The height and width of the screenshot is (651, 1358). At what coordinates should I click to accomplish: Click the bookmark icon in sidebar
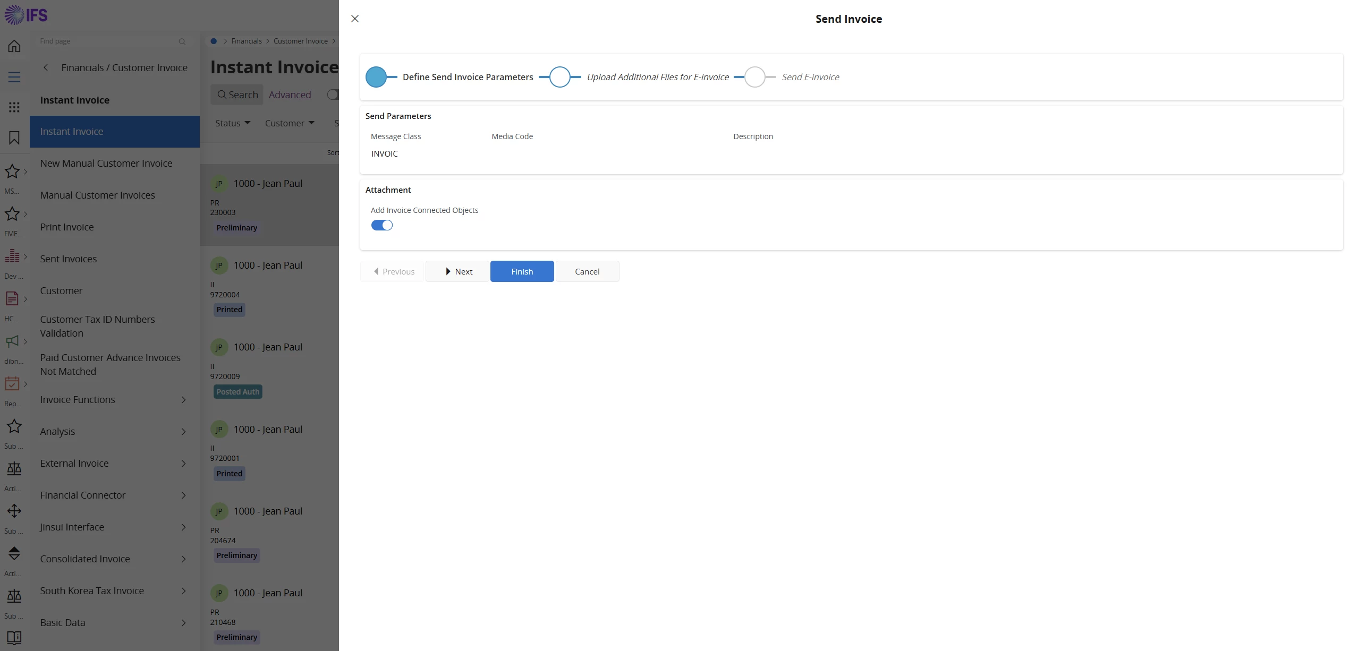click(14, 138)
